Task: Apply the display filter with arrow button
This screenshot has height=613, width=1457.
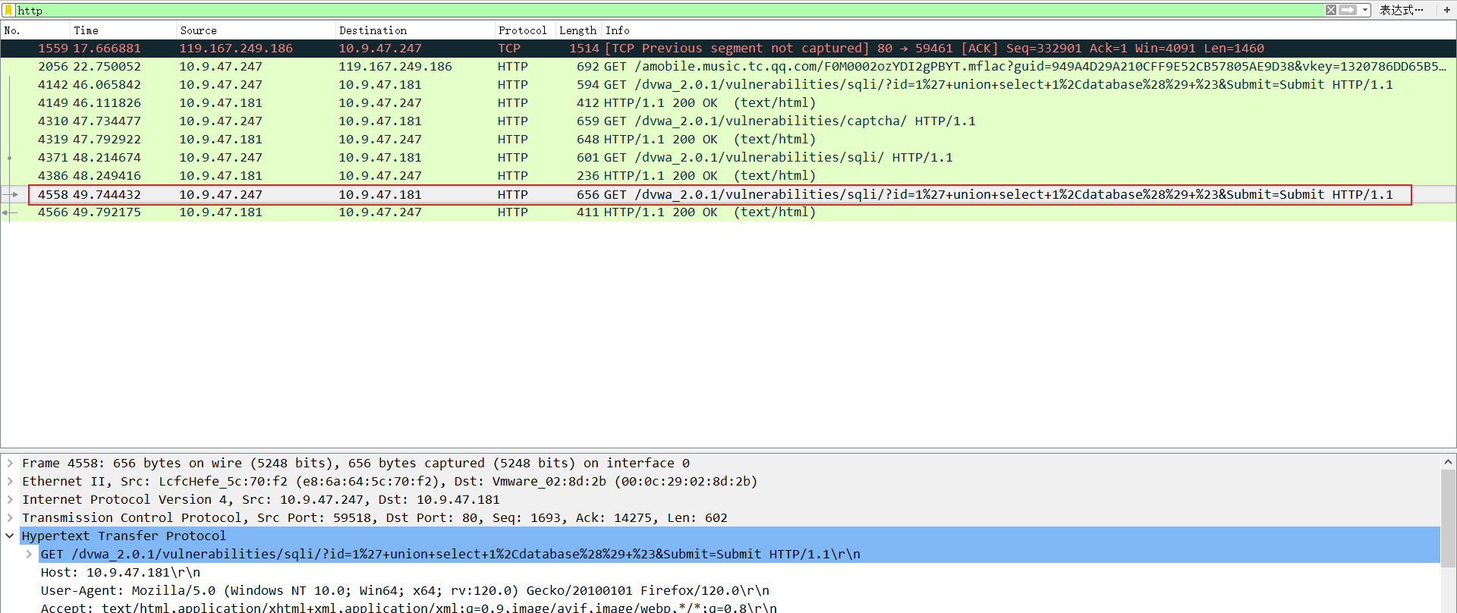Action: [1348, 10]
